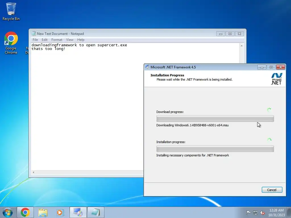
Task: Minimize the .NET Framework 4.5 window
Action: tap(262, 67)
